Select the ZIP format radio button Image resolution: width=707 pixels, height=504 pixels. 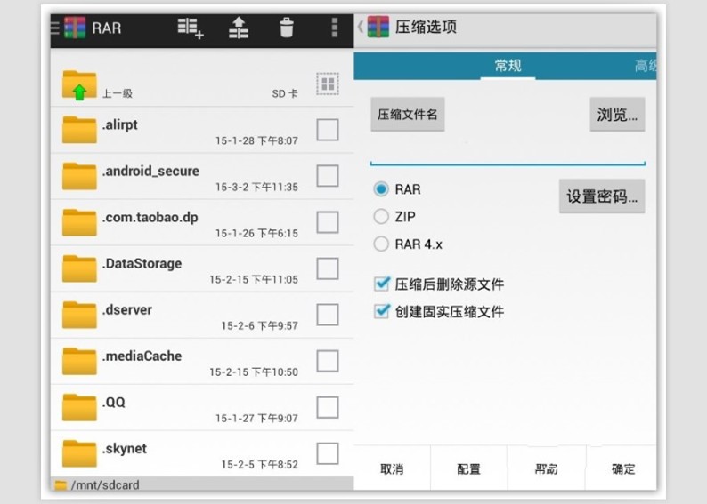coord(381,217)
